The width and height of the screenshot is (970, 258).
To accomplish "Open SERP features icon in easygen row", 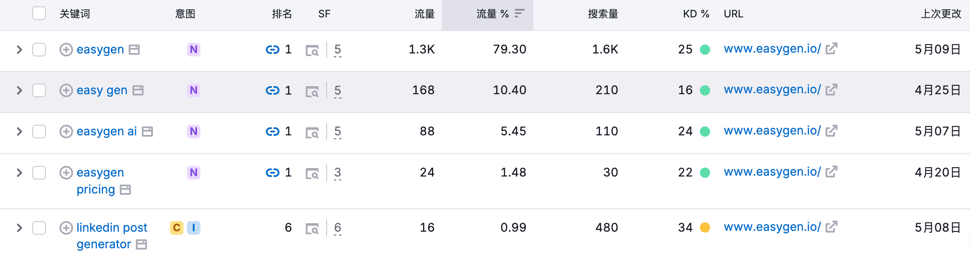I will [x=312, y=51].
